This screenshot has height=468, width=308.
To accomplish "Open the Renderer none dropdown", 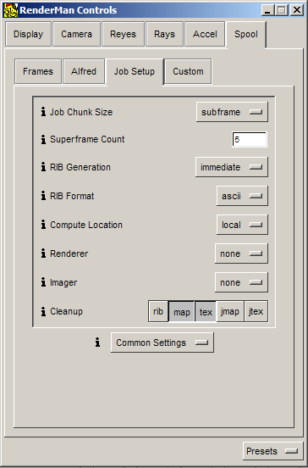I will (241, 253).
